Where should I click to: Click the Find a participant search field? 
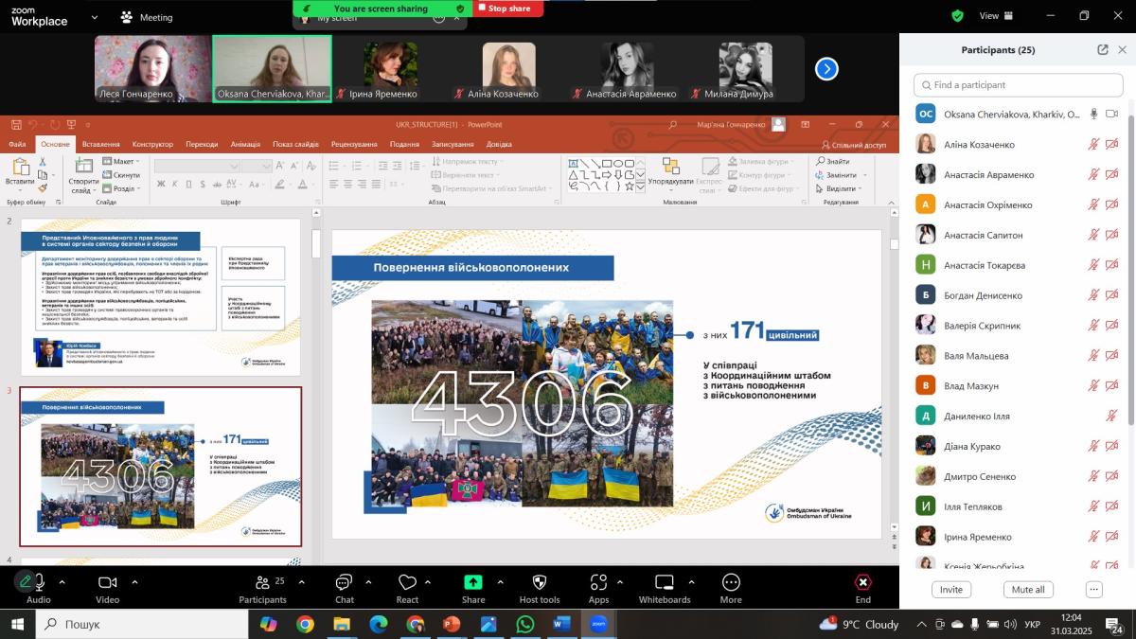point(1018,85)
